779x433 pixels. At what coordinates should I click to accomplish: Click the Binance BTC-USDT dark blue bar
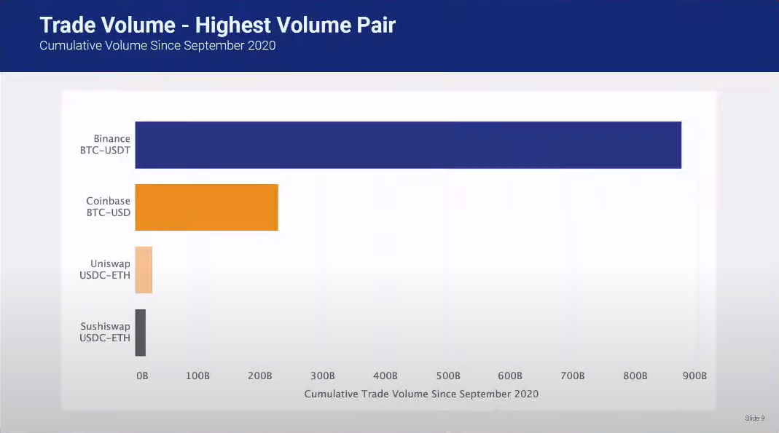[x=408, y=145]
